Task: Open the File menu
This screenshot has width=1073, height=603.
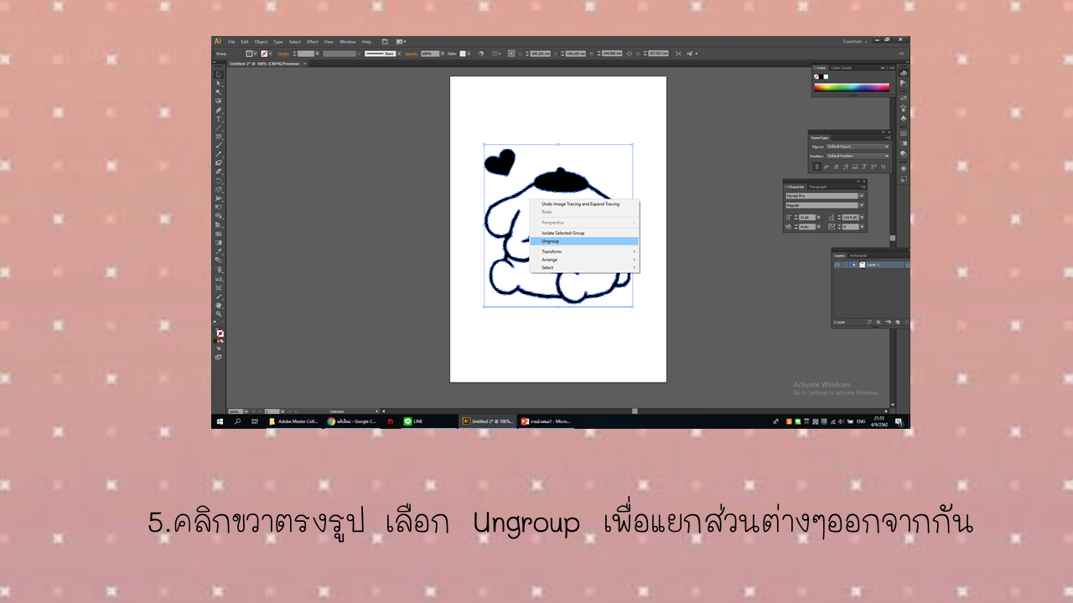Action: click(x=231, y=41)
